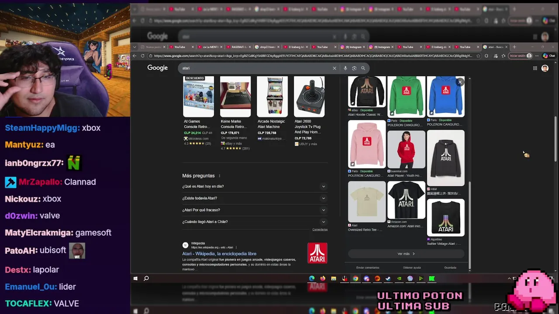The image size is (559, 314).
Task: Click the Google search input field
Action: pyautogui.click(x=255, y=68)
